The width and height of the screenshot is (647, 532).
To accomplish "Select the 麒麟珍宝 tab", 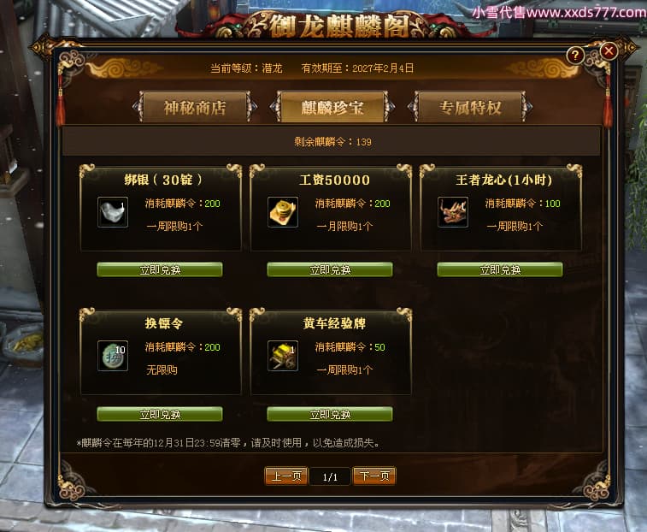I will pos(332,108).
